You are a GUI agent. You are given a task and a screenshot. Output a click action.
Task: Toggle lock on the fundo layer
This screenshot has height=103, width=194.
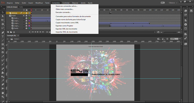tap(26, 28)
